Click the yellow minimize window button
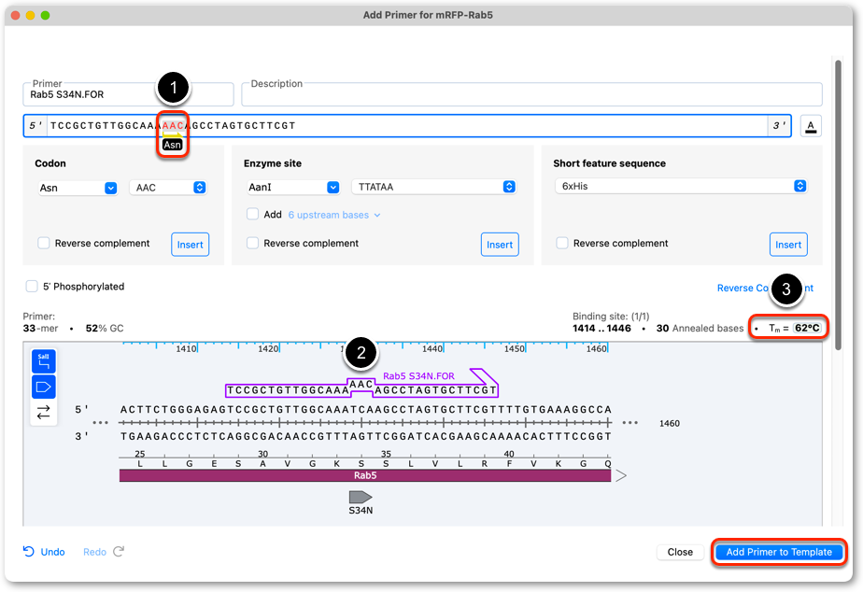The width and height of the screenshot is (863, 592). coord(30,15)
